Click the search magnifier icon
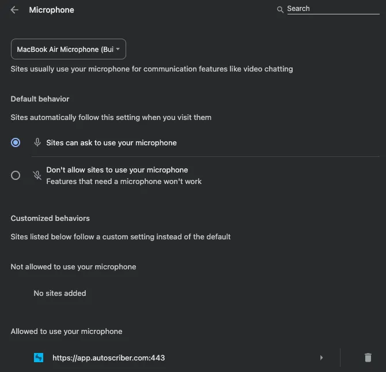 pos(280,10)
